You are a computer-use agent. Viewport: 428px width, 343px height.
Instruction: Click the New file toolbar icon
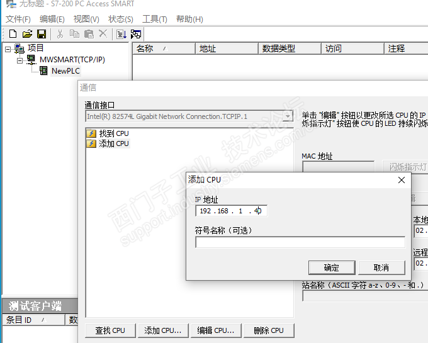(13, 34)
